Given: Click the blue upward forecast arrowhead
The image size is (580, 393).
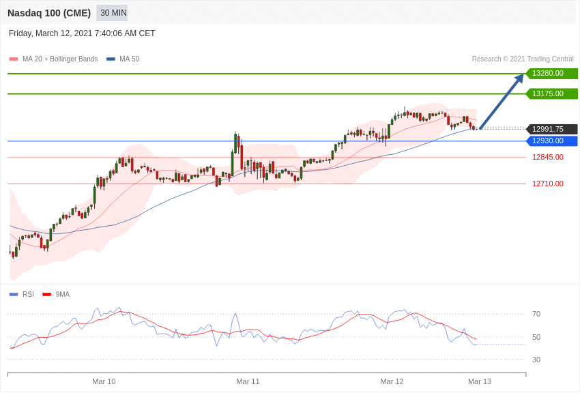Looking at the screenshot, I should point(519,78).
